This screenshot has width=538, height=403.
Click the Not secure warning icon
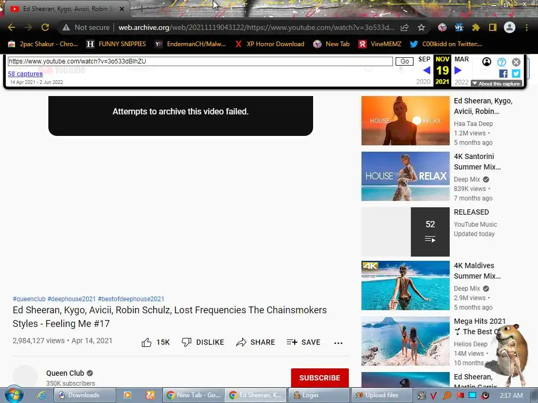pyautogui.click(x=66, y=27)
